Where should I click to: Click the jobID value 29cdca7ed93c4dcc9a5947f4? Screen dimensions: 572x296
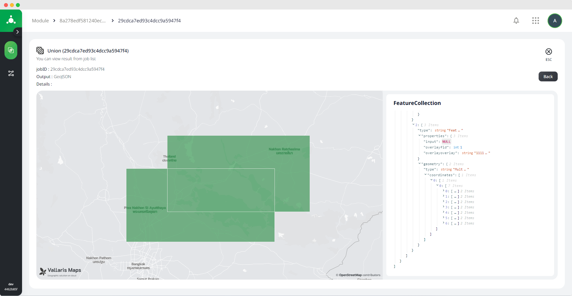tap(77, 69)
